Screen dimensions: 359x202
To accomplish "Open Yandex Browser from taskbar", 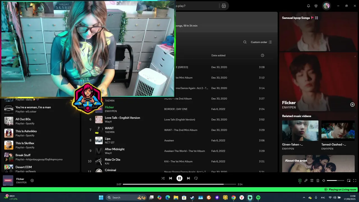I will click(242, 198).
